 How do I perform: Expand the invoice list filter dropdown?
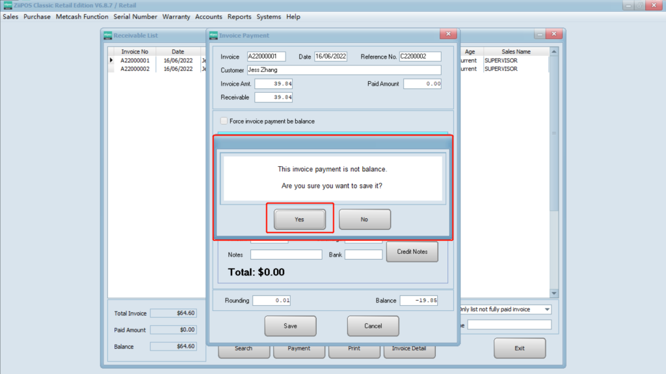tap(547, 310)
